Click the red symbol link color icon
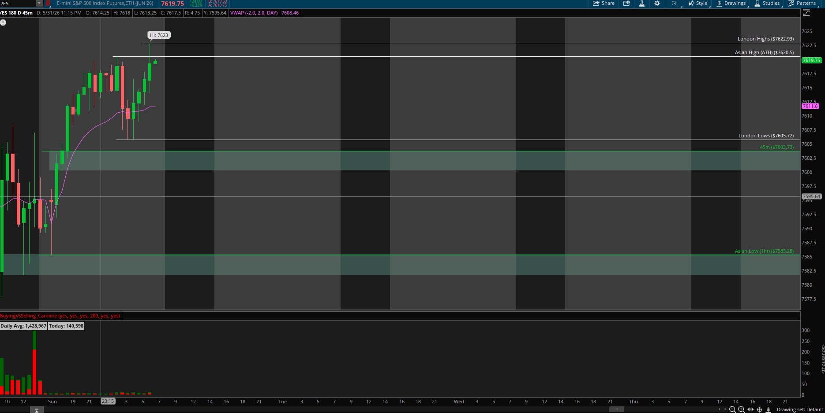Screen dimensions: 825x413 click(x=48, y=3)
